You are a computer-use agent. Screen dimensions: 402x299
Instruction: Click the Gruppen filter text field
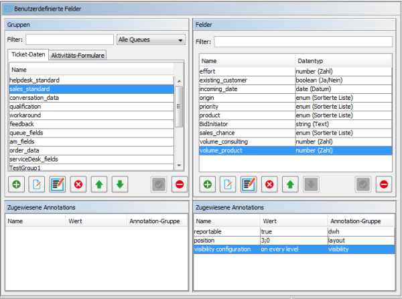[x=70, y=40]
